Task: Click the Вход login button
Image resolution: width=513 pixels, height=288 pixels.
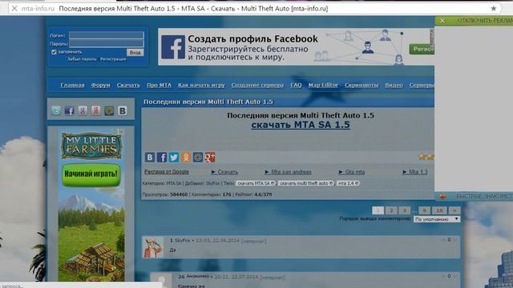Action: click(135, 52)
